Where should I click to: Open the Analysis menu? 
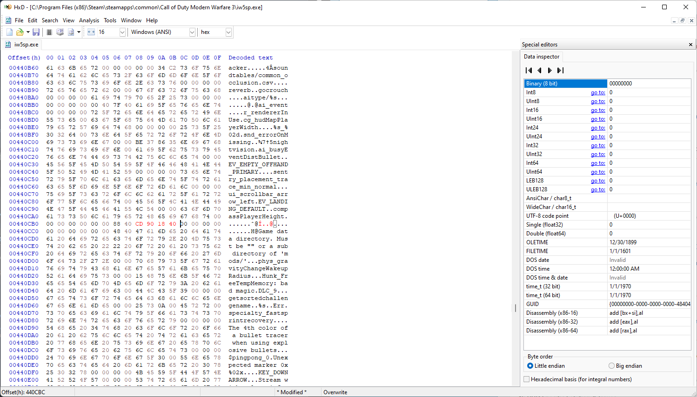click(x=89, y=20)
